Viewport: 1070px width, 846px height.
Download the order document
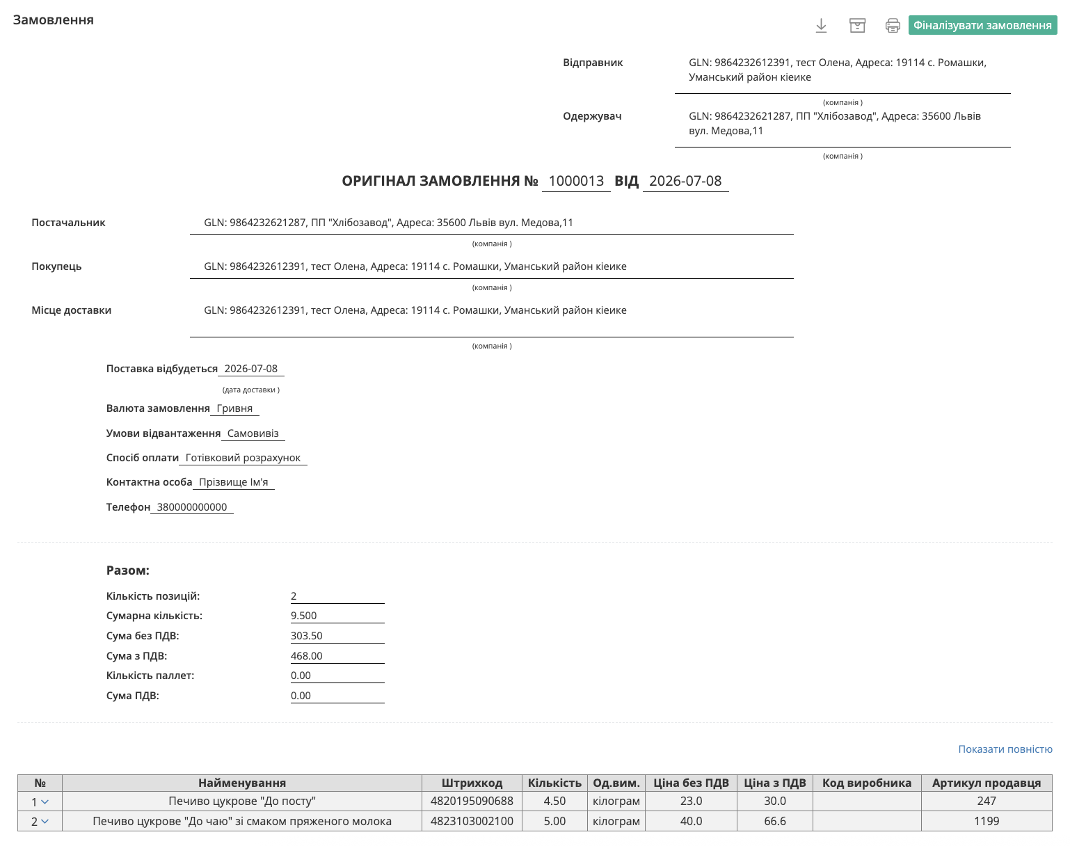[x=821, y=26]
